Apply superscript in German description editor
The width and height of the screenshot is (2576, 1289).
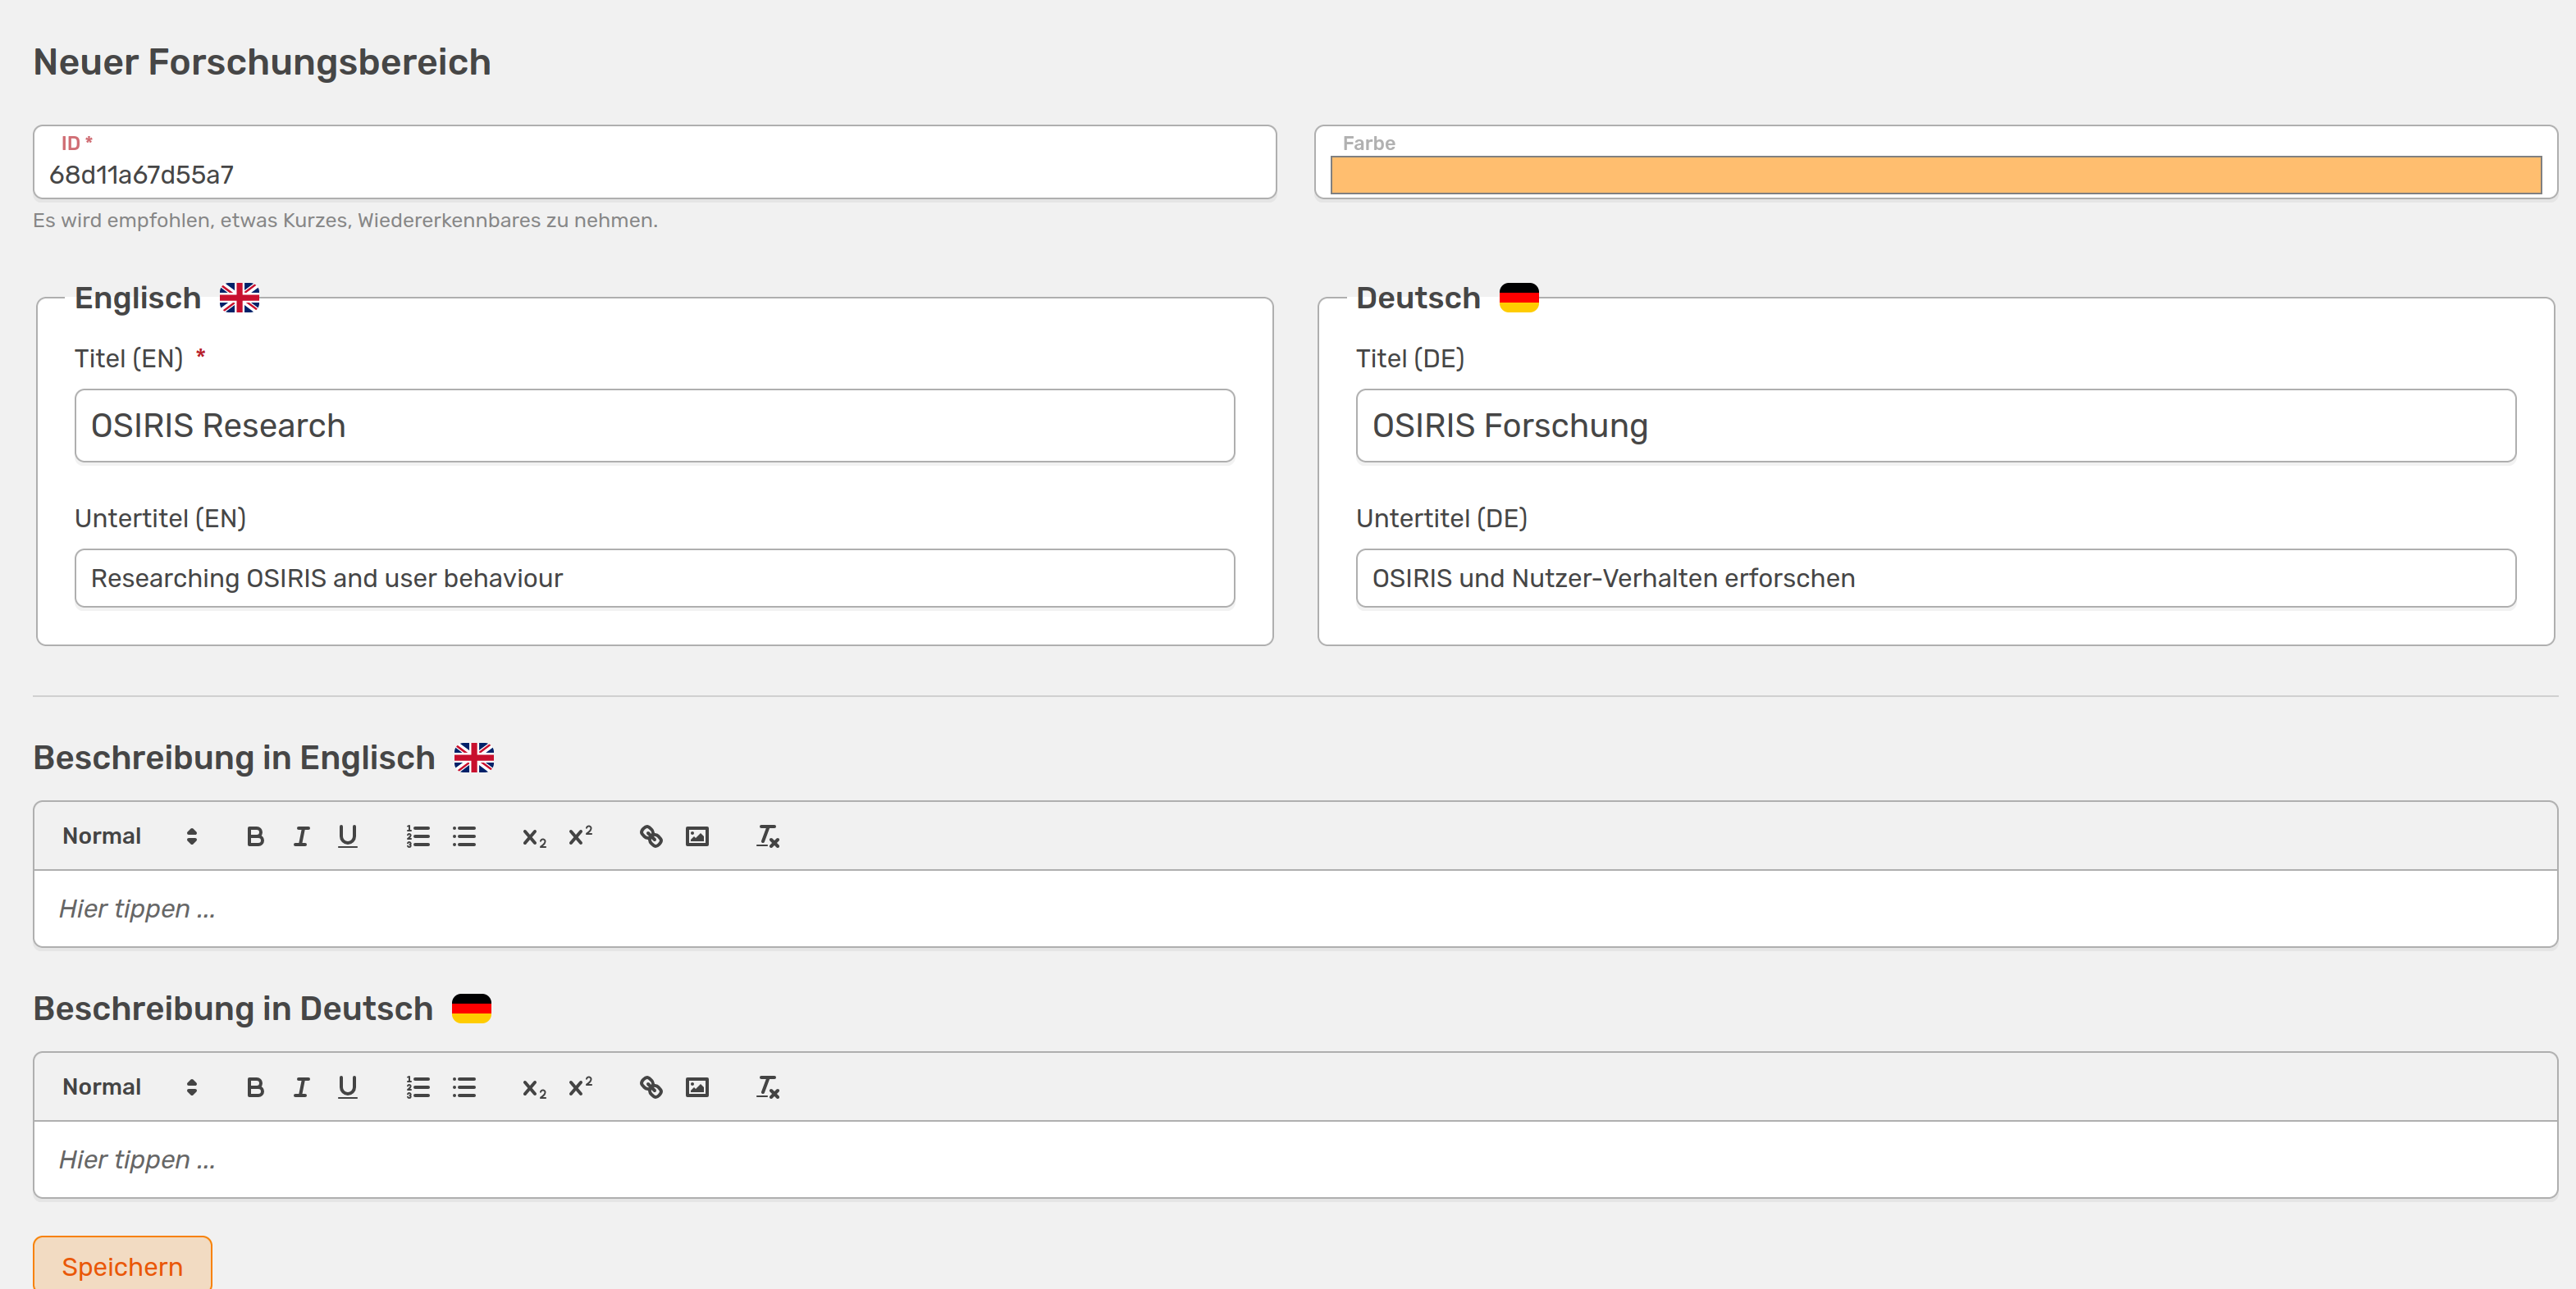[580, 1087]
